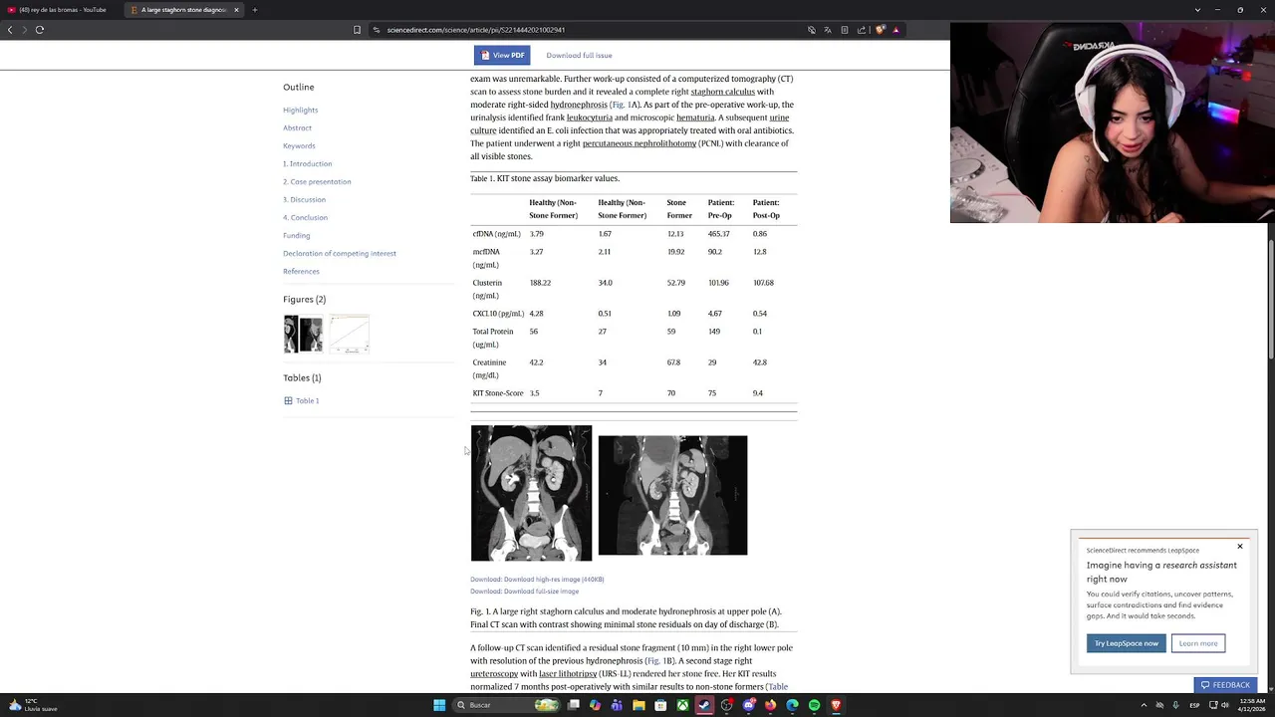Click the Brave shields lion icon
The width and height of the screenshot is (1275, 717).
(x=880, y=30)
